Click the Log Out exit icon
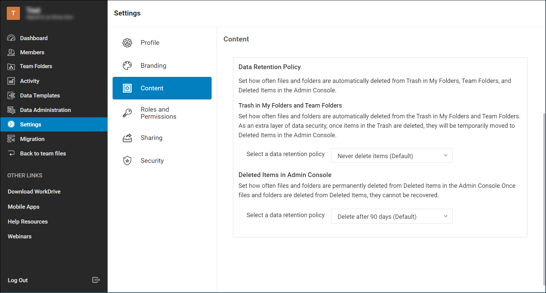The image size is (546, 293). coord(96,280)
